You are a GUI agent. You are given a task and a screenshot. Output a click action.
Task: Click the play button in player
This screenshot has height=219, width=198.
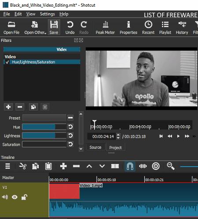click(x=178, y=136)
